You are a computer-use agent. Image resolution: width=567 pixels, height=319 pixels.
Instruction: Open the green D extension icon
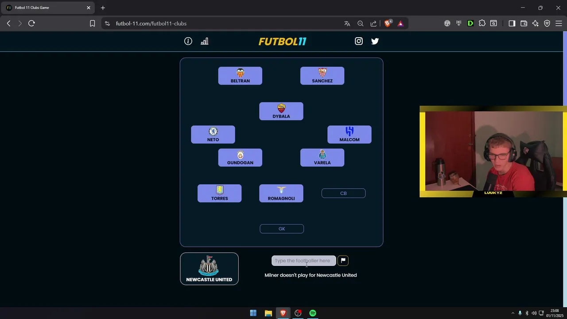470,23
